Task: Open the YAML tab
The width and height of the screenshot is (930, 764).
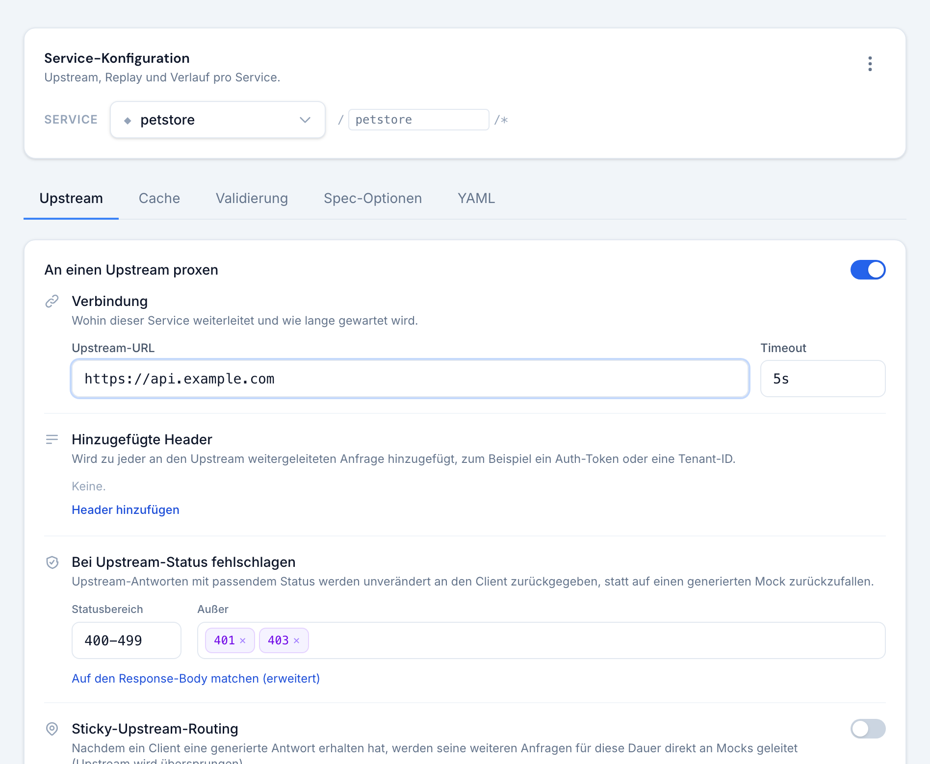Action: (476, 198)
